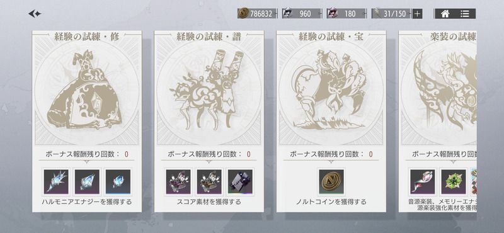
Task: Open the 楽装の試練 trial card
Action: [438, 122]
